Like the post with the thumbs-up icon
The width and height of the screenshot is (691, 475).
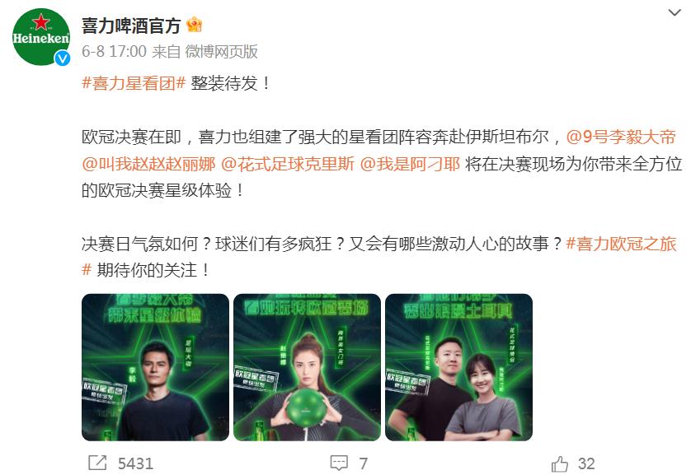tap(560, 463)
